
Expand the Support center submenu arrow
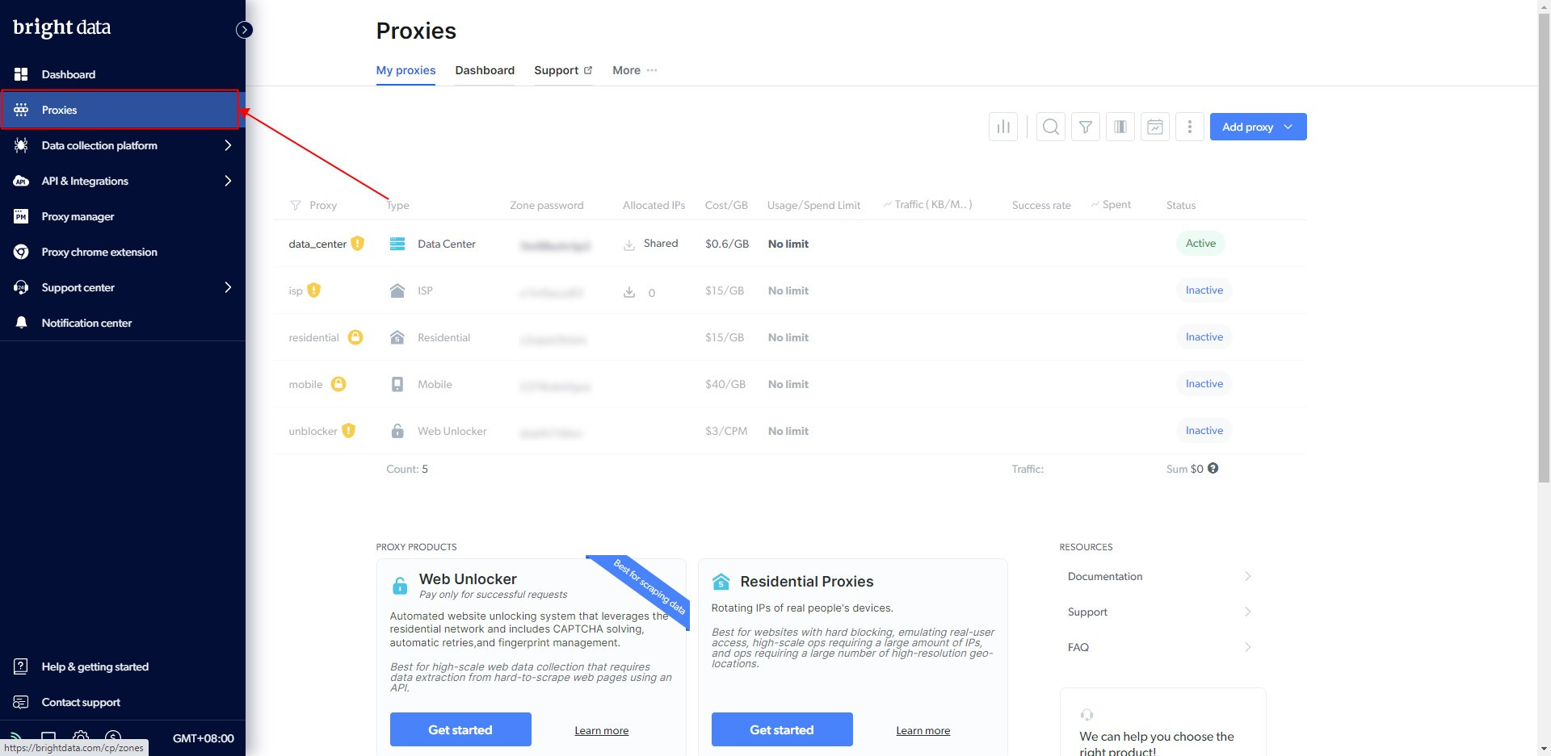228,287
